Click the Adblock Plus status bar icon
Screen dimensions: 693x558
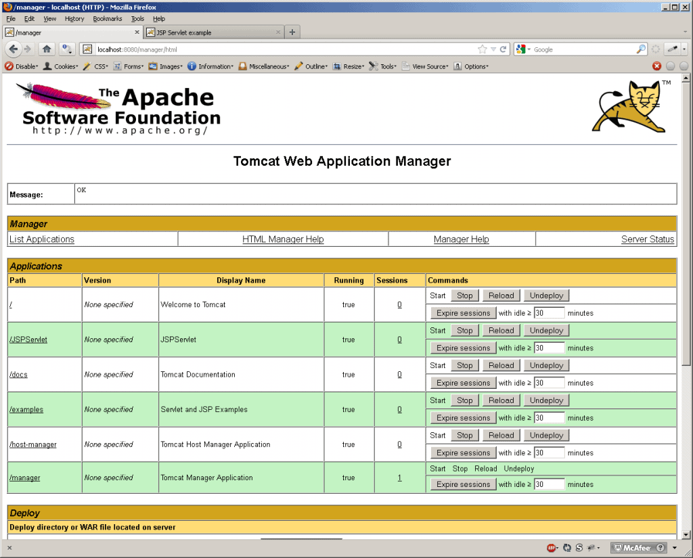pos(552,547)
